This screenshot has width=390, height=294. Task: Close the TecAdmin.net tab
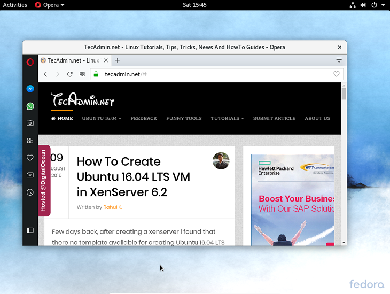click(x=106, y=60)
